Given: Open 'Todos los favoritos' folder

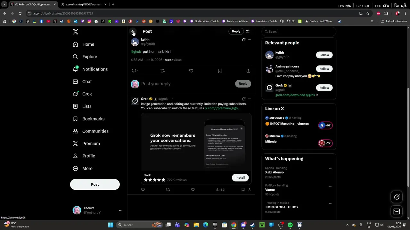Looking at the screenshot, I should 394,21.
